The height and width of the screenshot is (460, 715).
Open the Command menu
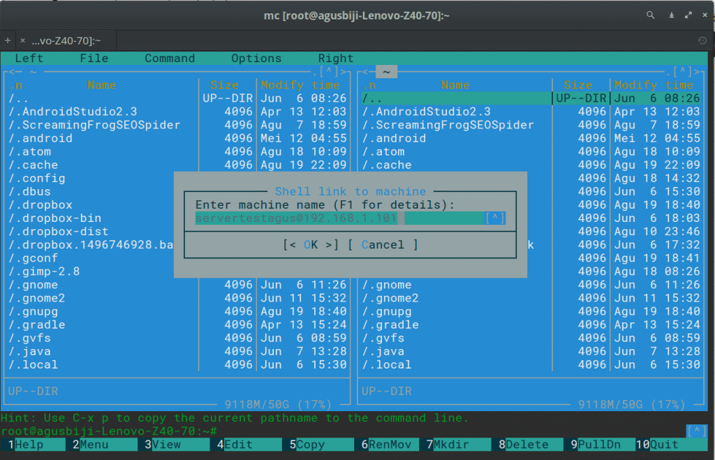170,58
